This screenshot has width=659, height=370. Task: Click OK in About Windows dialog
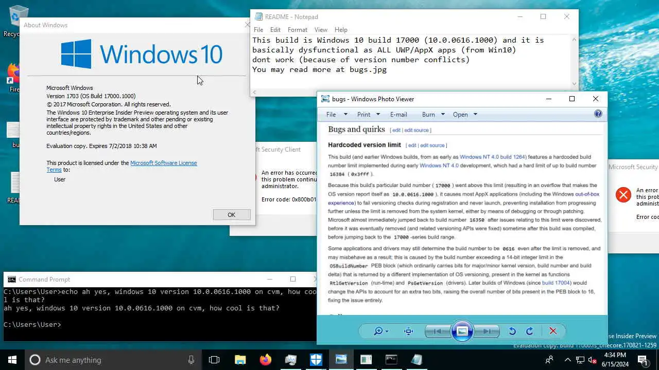tap(232, 215)
